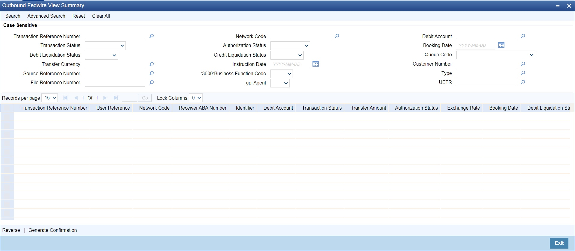Open Advanced Search
The image size is (575, 251).
coord(46,16)
